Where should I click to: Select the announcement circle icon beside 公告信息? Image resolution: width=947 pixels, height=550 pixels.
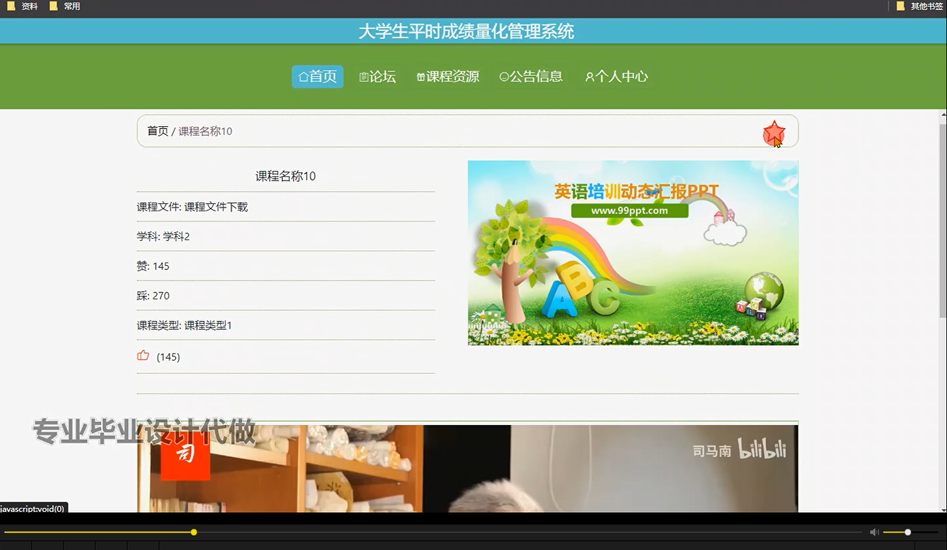[x=503, y=76]
